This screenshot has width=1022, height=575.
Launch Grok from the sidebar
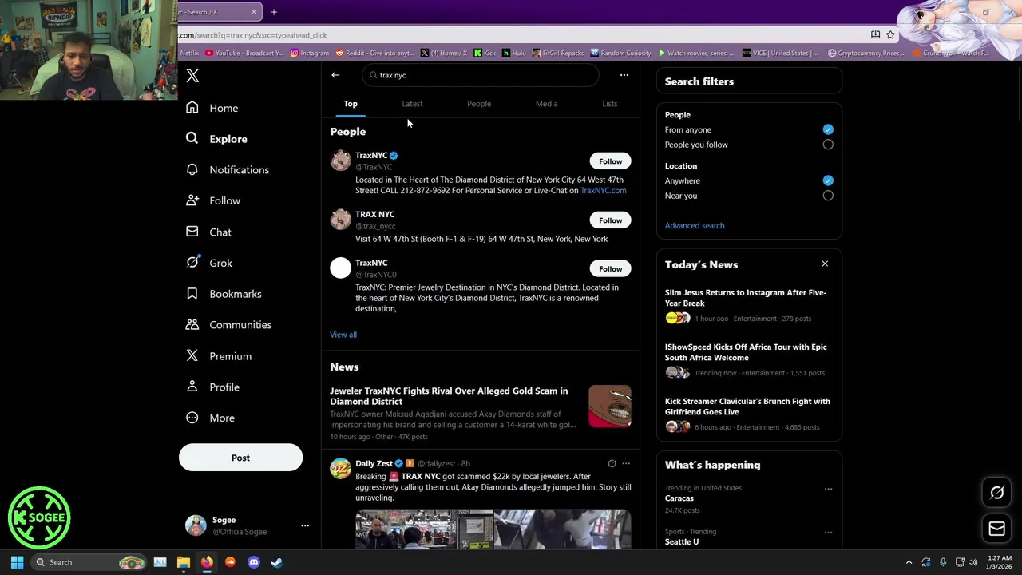tap(209, 263)
